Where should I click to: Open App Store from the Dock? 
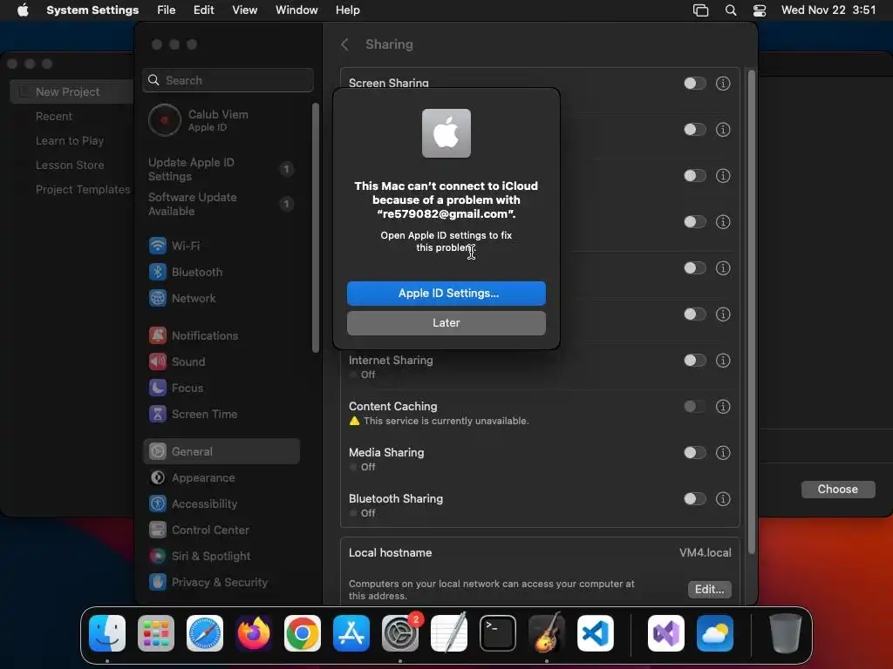(351, 633)
